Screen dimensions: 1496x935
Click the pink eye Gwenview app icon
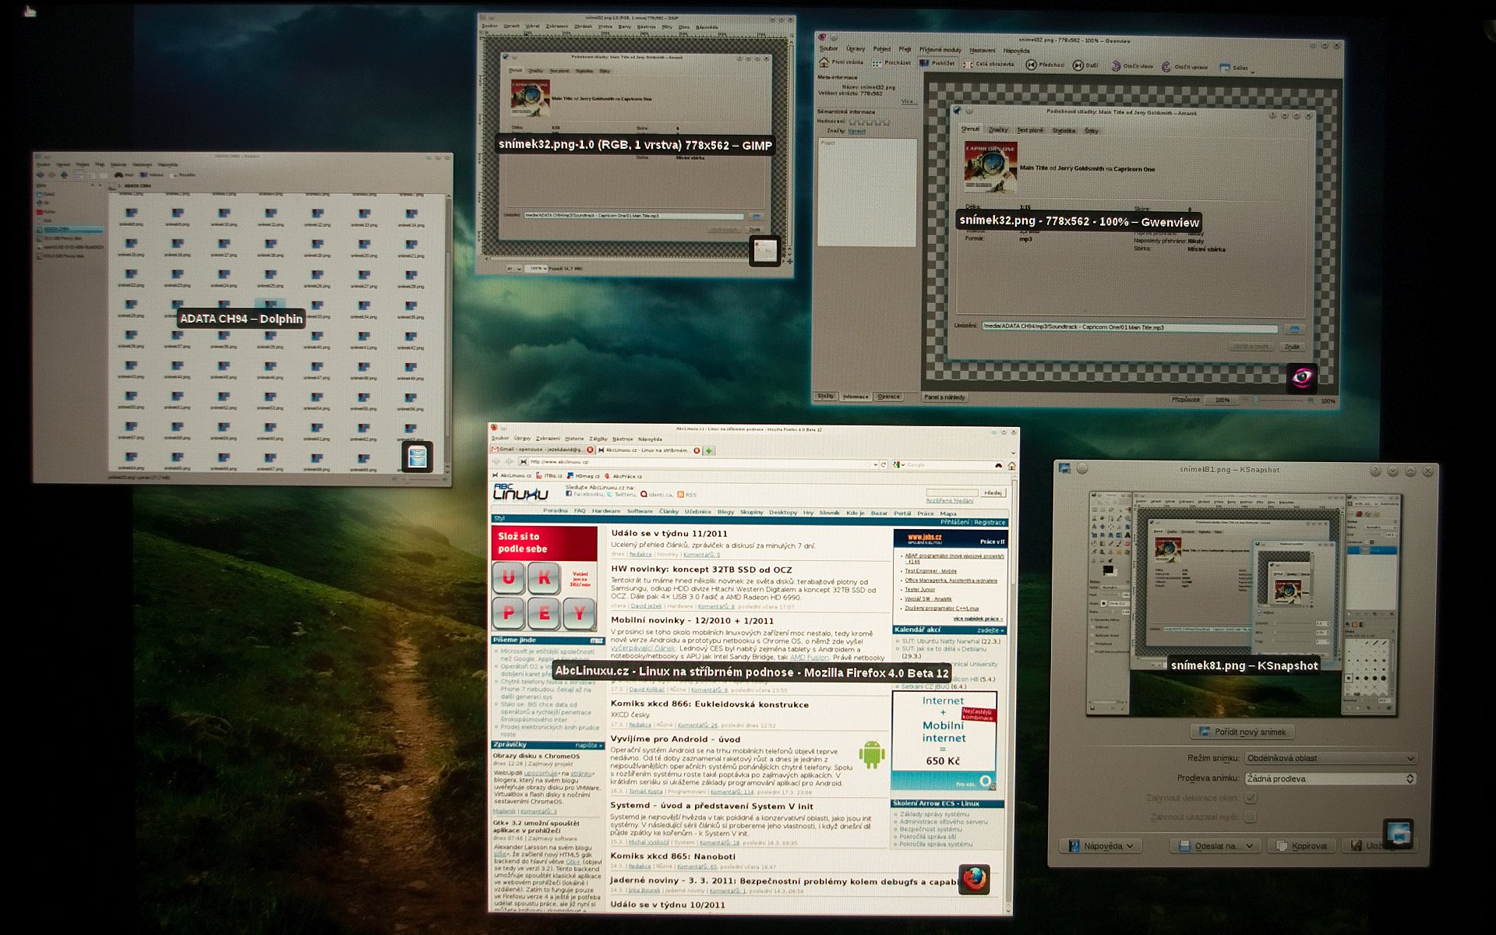point(1302,379)
